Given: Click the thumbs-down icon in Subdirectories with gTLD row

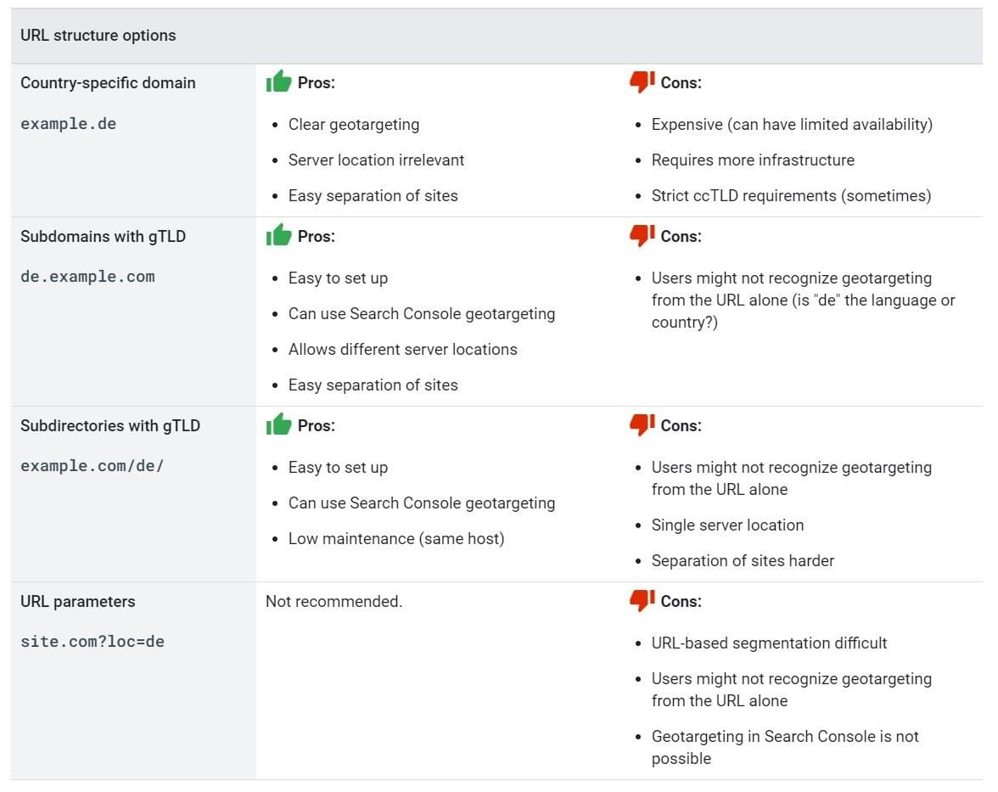Looking at the screenshot, I should coord(642,424).
